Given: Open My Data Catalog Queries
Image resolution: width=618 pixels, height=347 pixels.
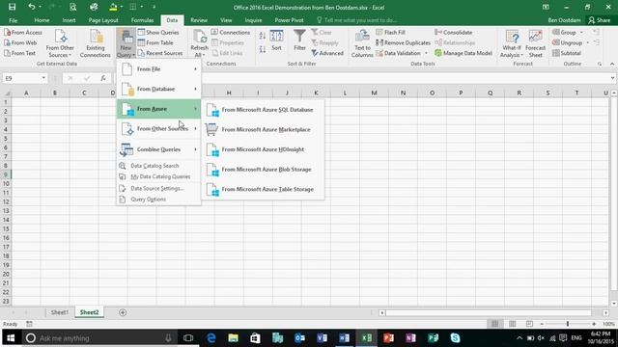Looking at the screenshot, I should 158,176.
